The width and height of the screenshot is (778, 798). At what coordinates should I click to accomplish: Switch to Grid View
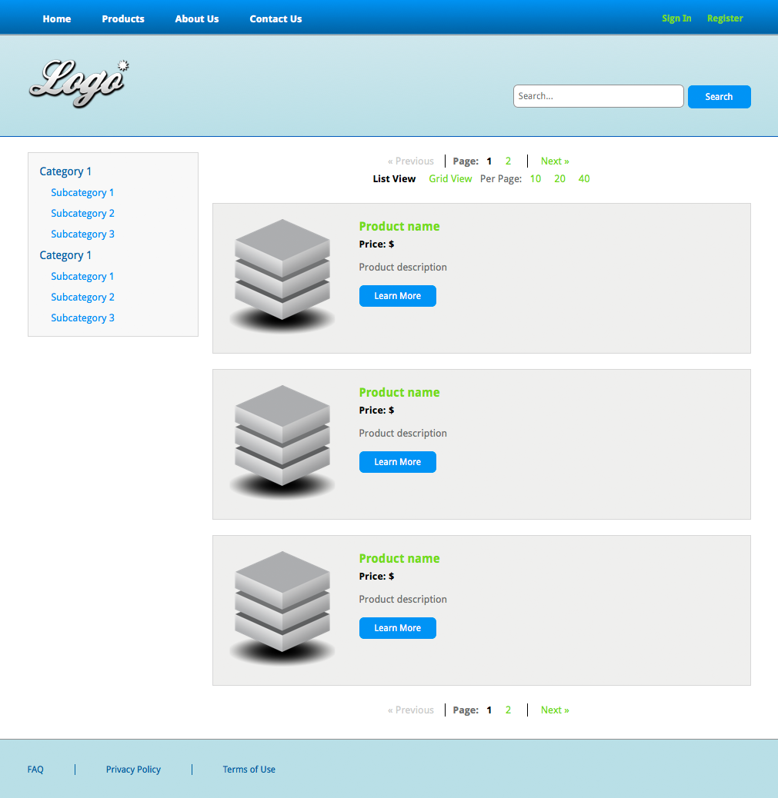(450, 178)
